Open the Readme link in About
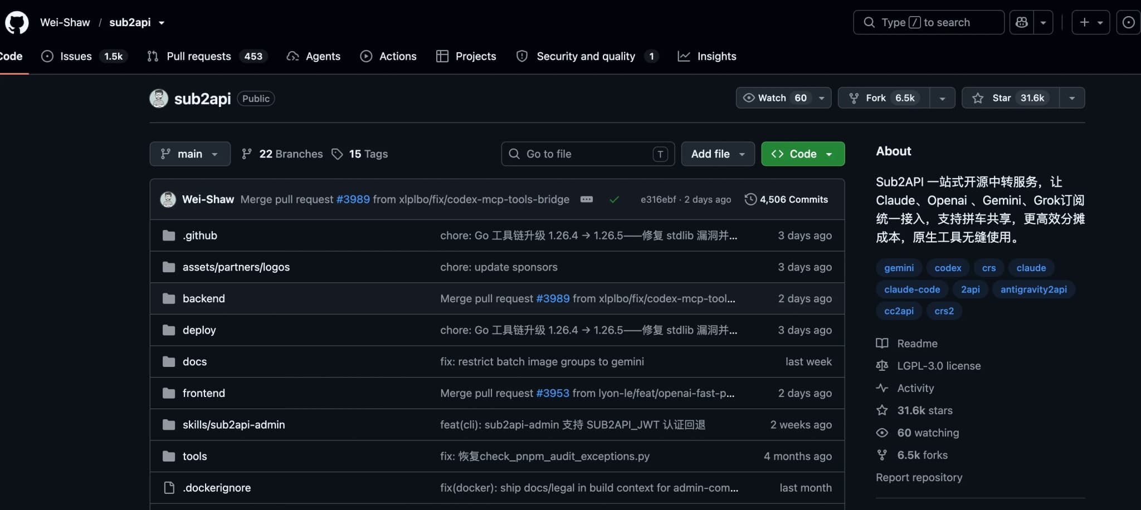Viewport: 1141px width, 510px height. coord(907,344)
